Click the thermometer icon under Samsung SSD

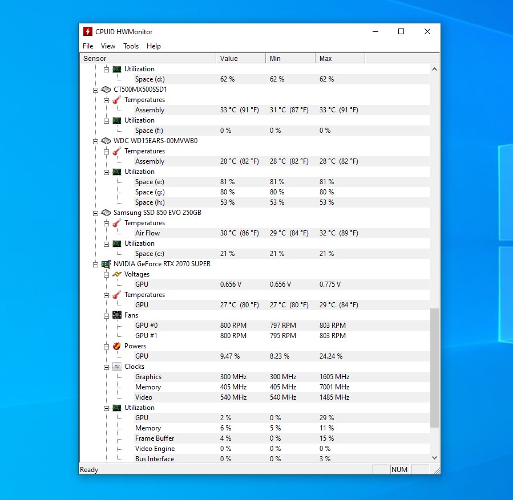point(117,223)
